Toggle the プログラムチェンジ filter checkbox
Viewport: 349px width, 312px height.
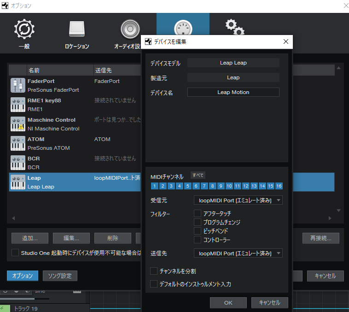(198, 222)
